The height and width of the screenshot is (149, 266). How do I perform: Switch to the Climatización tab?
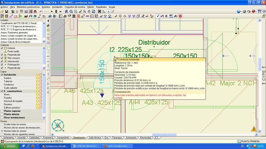79,138
